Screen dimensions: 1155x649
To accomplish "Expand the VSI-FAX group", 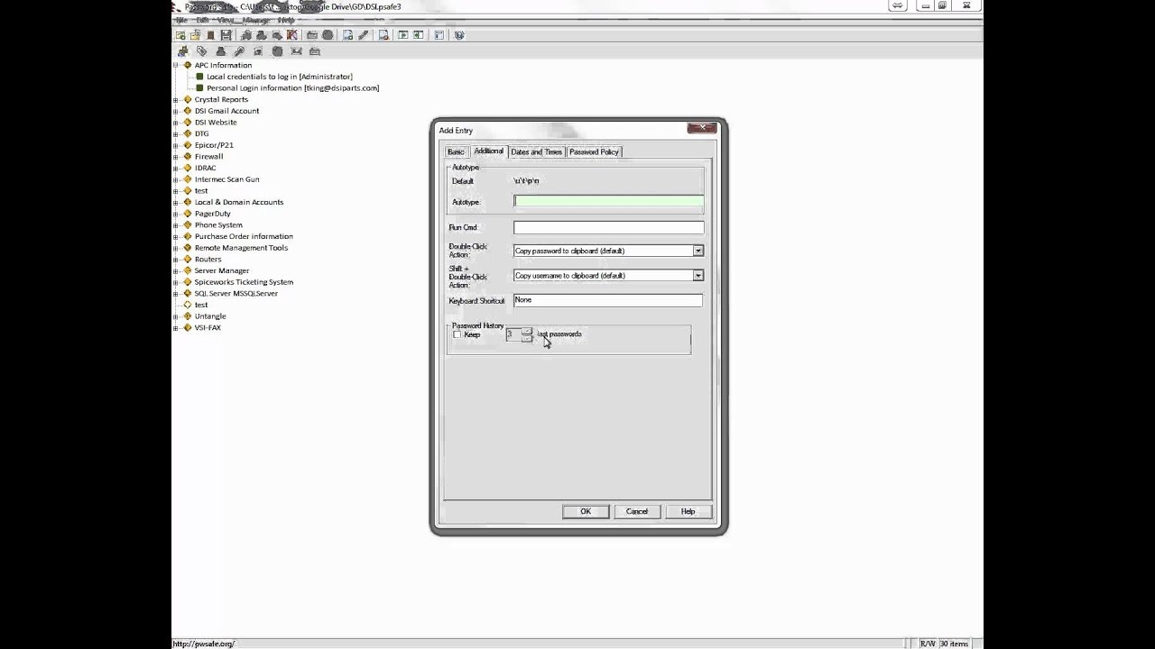I will (176, 327).
